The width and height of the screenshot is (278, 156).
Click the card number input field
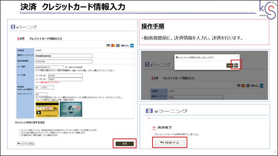(x=50, y=67)
